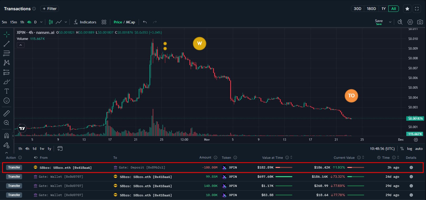Click the TradingView logo on chart
This screenshot has width=426, height=200.
click(22, 128)
